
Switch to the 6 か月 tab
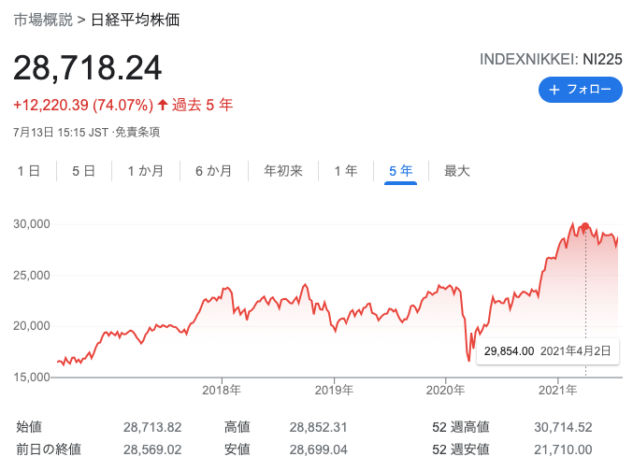point(213,171)
